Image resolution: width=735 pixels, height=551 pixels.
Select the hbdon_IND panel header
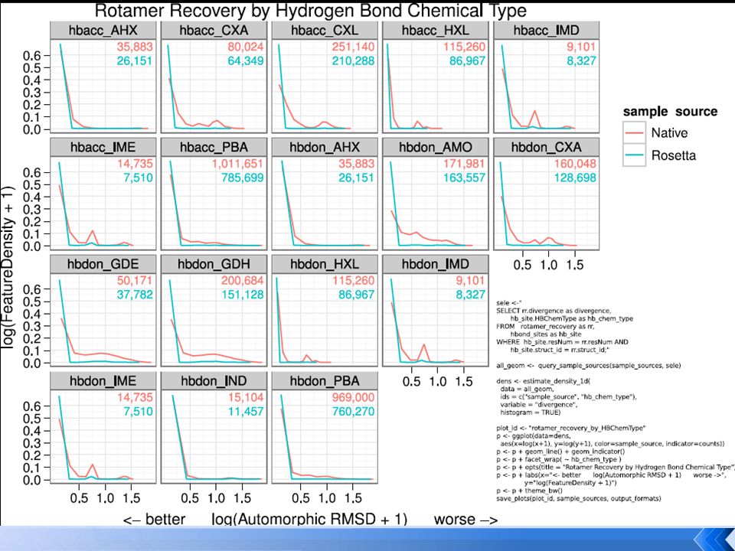click(214, 380)
